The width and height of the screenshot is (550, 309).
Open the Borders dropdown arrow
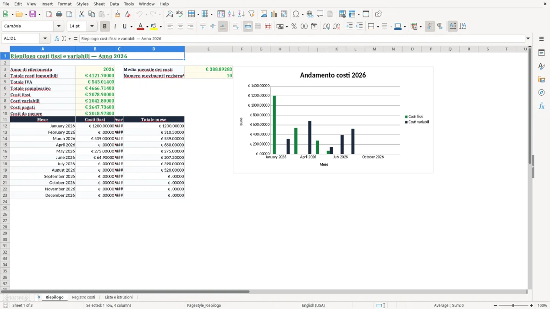coord(377,27)
